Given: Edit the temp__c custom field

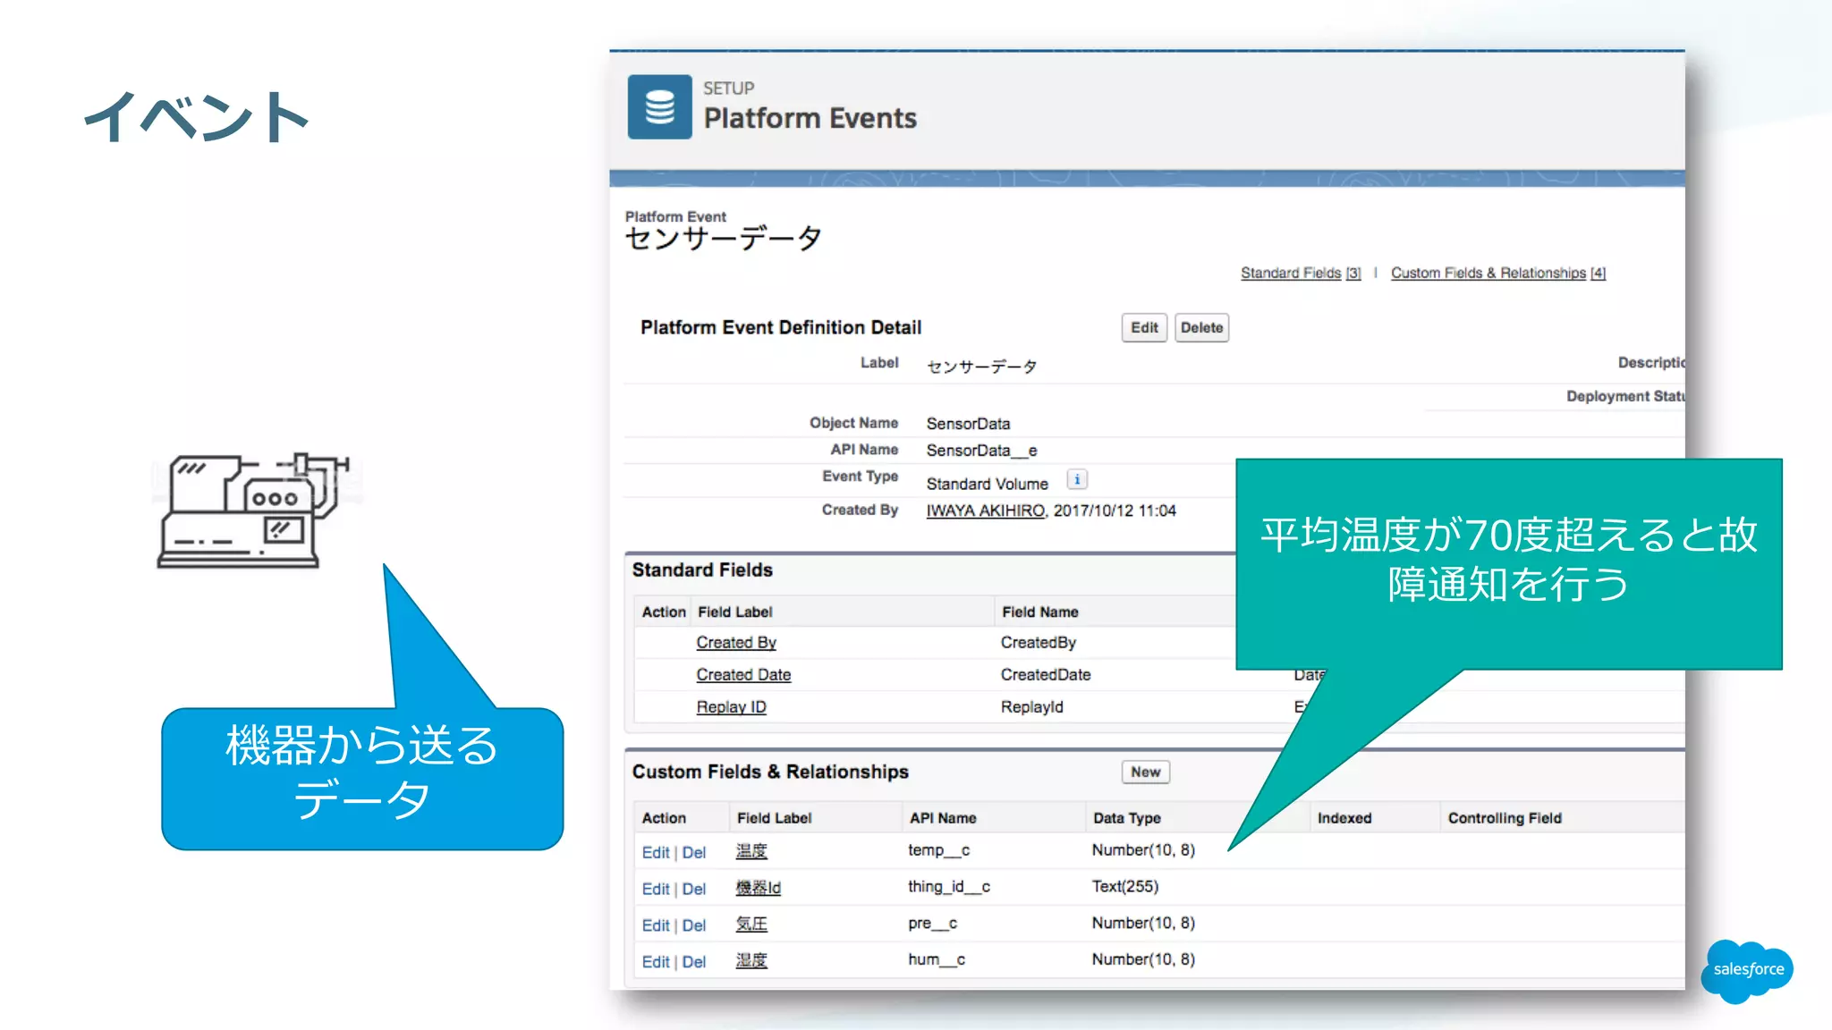Looking at the screenshot, I should click(x=655, y=852).
